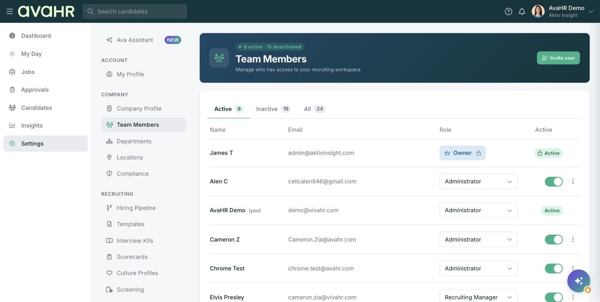Open My Profile settings

(x=143, y=74)
